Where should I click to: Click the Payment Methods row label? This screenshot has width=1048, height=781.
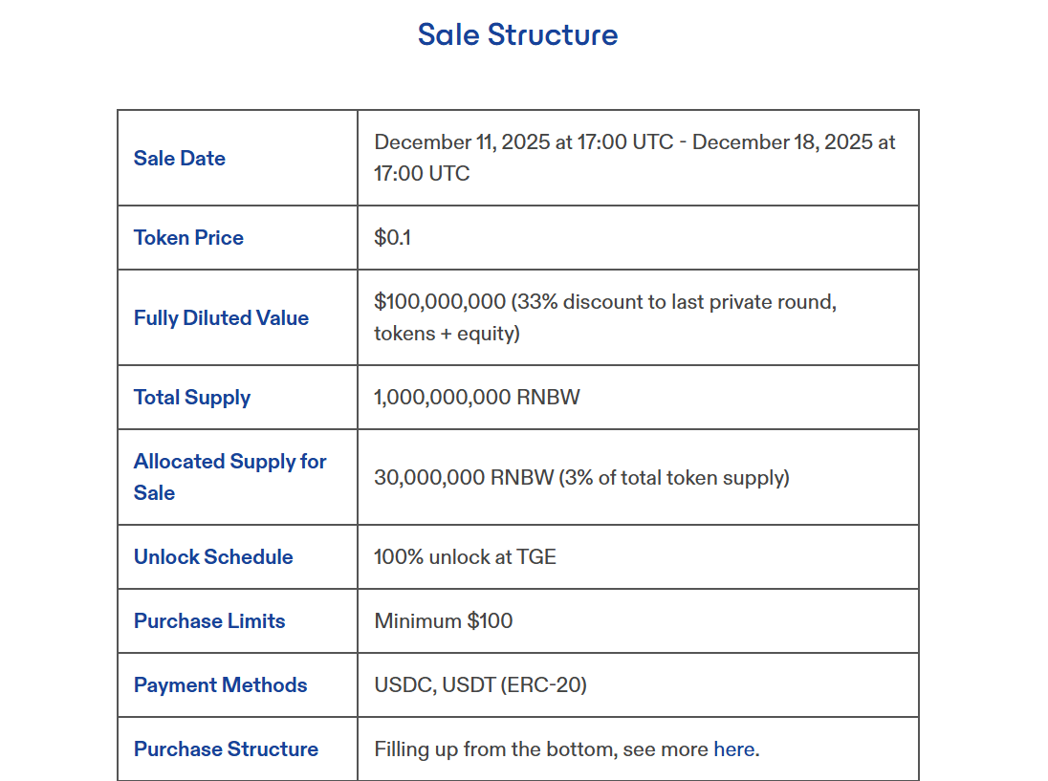pyautogui.click(x=220, y=685)
